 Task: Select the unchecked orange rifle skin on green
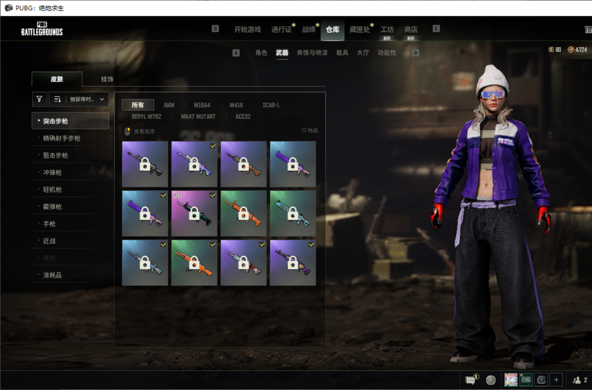coord(243,214)
